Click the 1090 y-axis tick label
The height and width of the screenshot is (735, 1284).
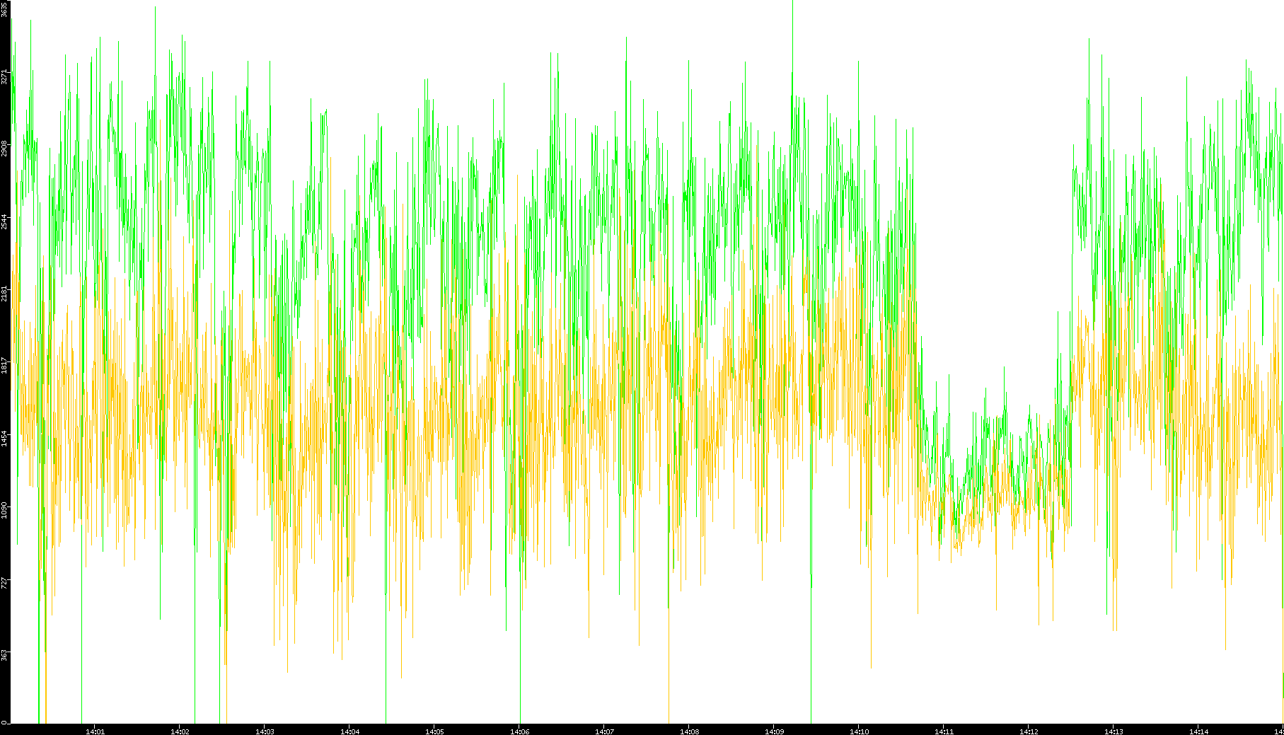[4, 510]
